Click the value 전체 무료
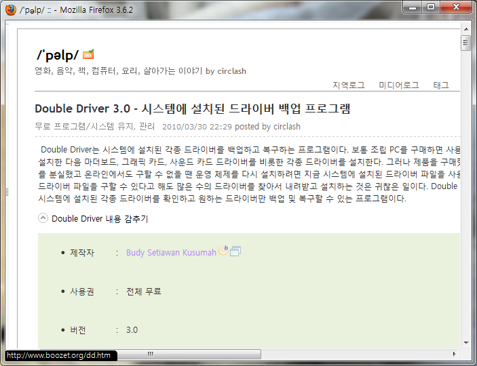This screenshot has width=477, height=366. pyautogui.click(x=144, y=291)
